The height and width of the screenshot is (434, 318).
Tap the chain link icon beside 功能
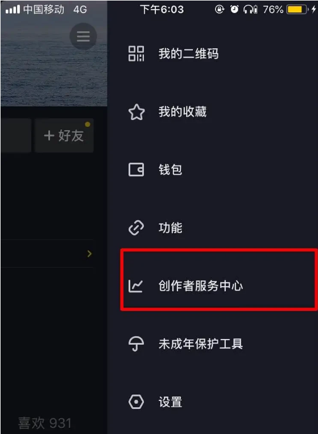click(136, 228)
